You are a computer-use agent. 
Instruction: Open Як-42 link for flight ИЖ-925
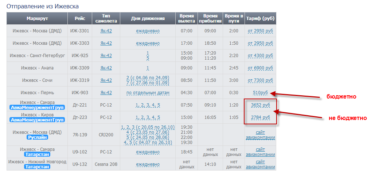[106, 56]
